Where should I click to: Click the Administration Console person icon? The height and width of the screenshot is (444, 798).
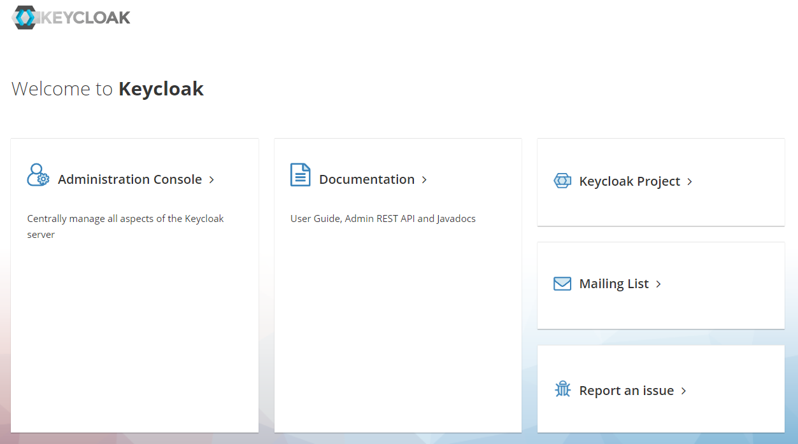[38, 176]
